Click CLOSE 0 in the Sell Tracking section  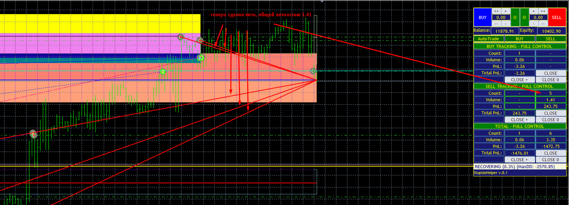[551, 120]
